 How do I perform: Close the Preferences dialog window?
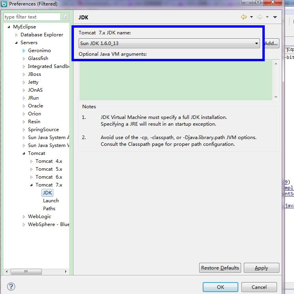click(x=273, y=2)
